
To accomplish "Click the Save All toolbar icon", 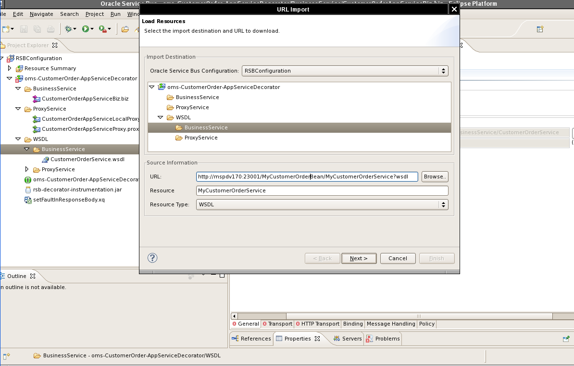I will pyautogui.click(x=37, y=29).
